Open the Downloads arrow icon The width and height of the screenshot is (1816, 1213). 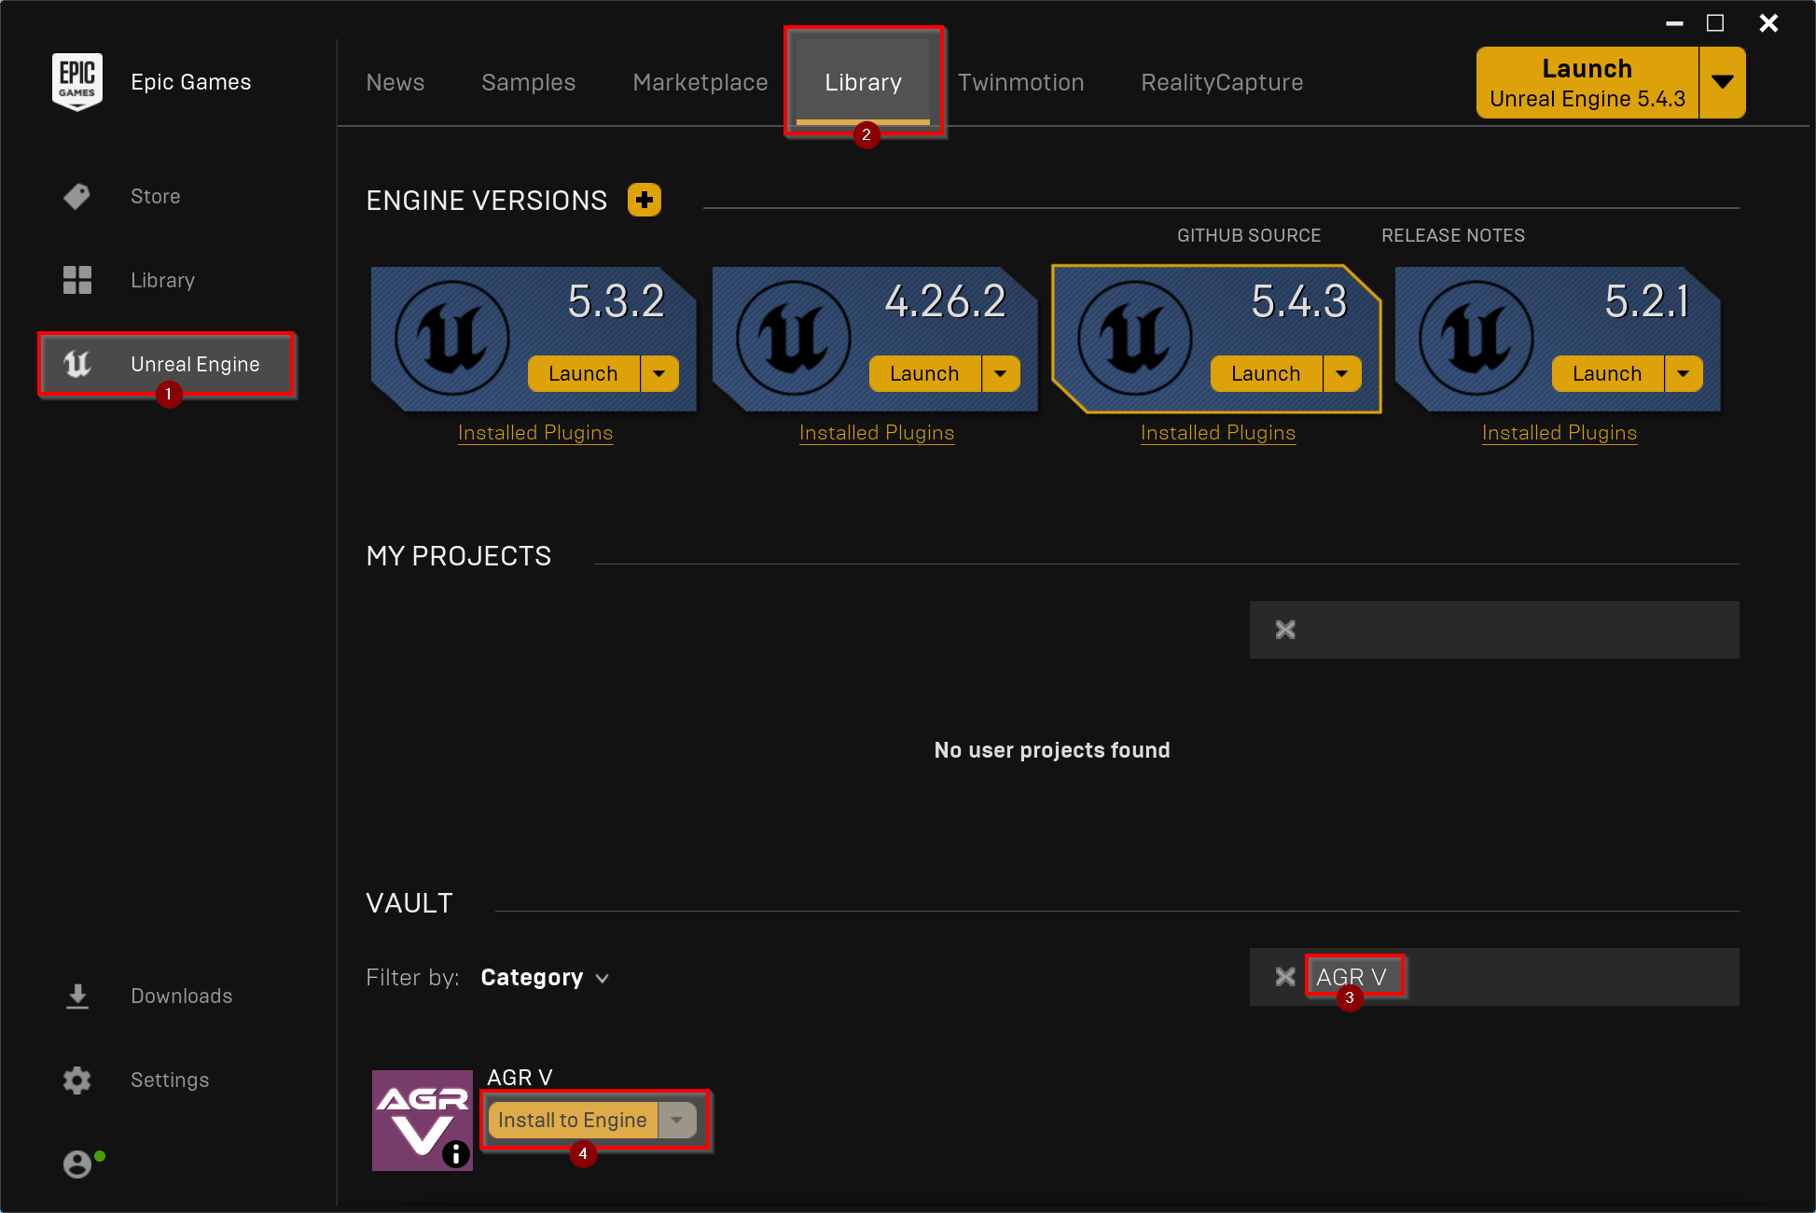coord(77,997)
